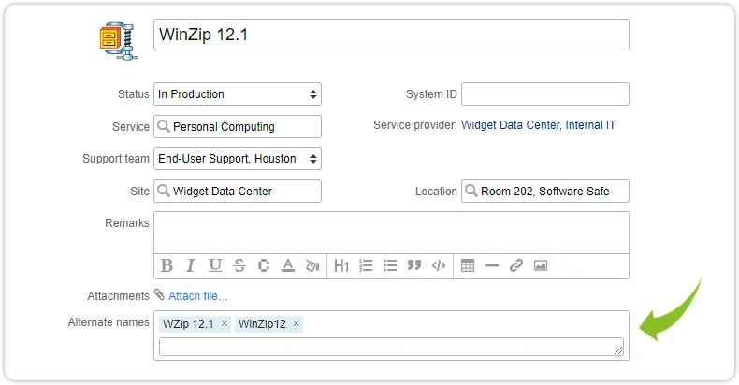
Task: Insert a heading with H1 icon
Action: pyautogui.click(x=341, y=266)
